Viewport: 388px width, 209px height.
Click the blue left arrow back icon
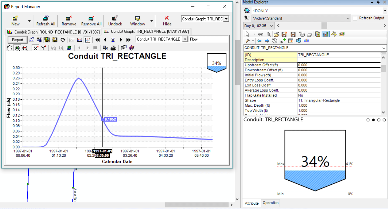coord(259,41)
